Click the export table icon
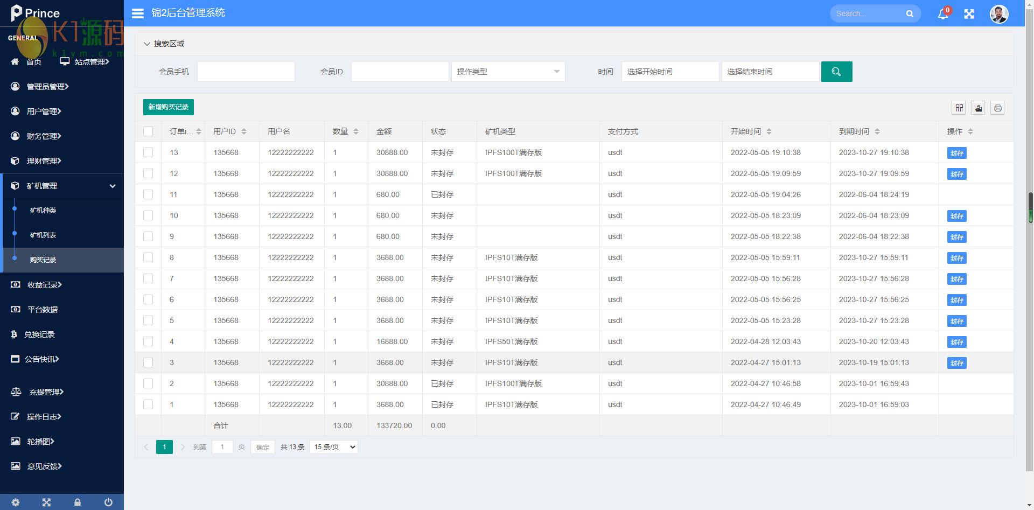The width and height of the screenshot is (1034, 510). click(978, 108)
